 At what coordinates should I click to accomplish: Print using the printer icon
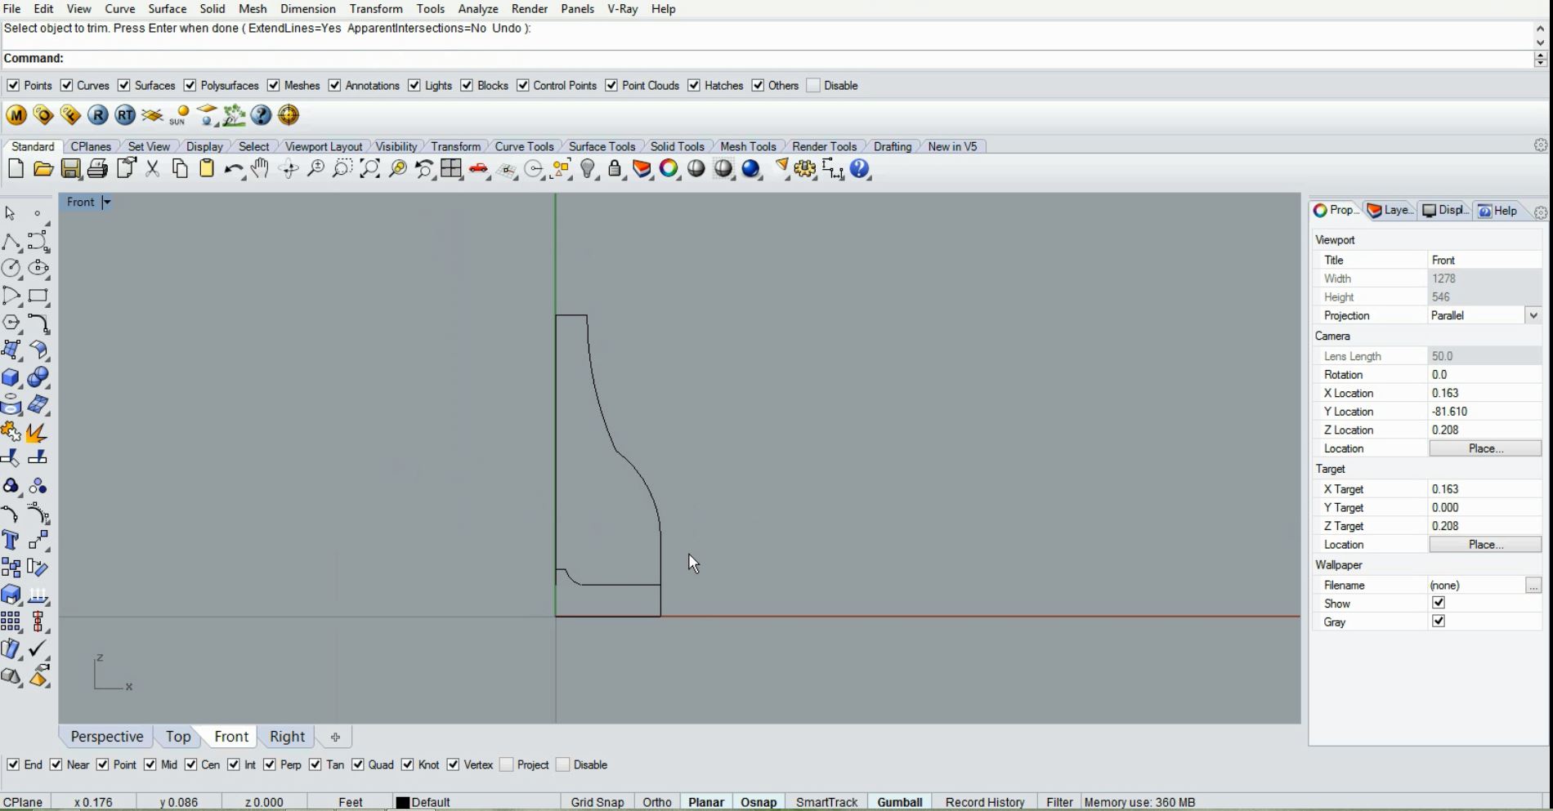98,169
